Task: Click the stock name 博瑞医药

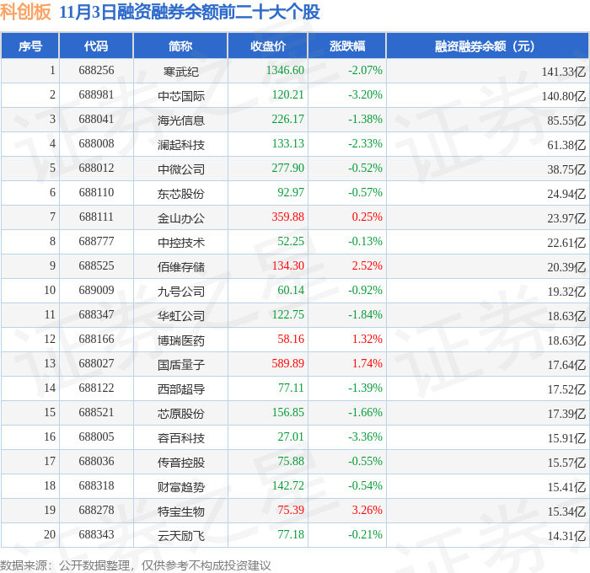Action: pyautogui.click(x=181, y=340)
